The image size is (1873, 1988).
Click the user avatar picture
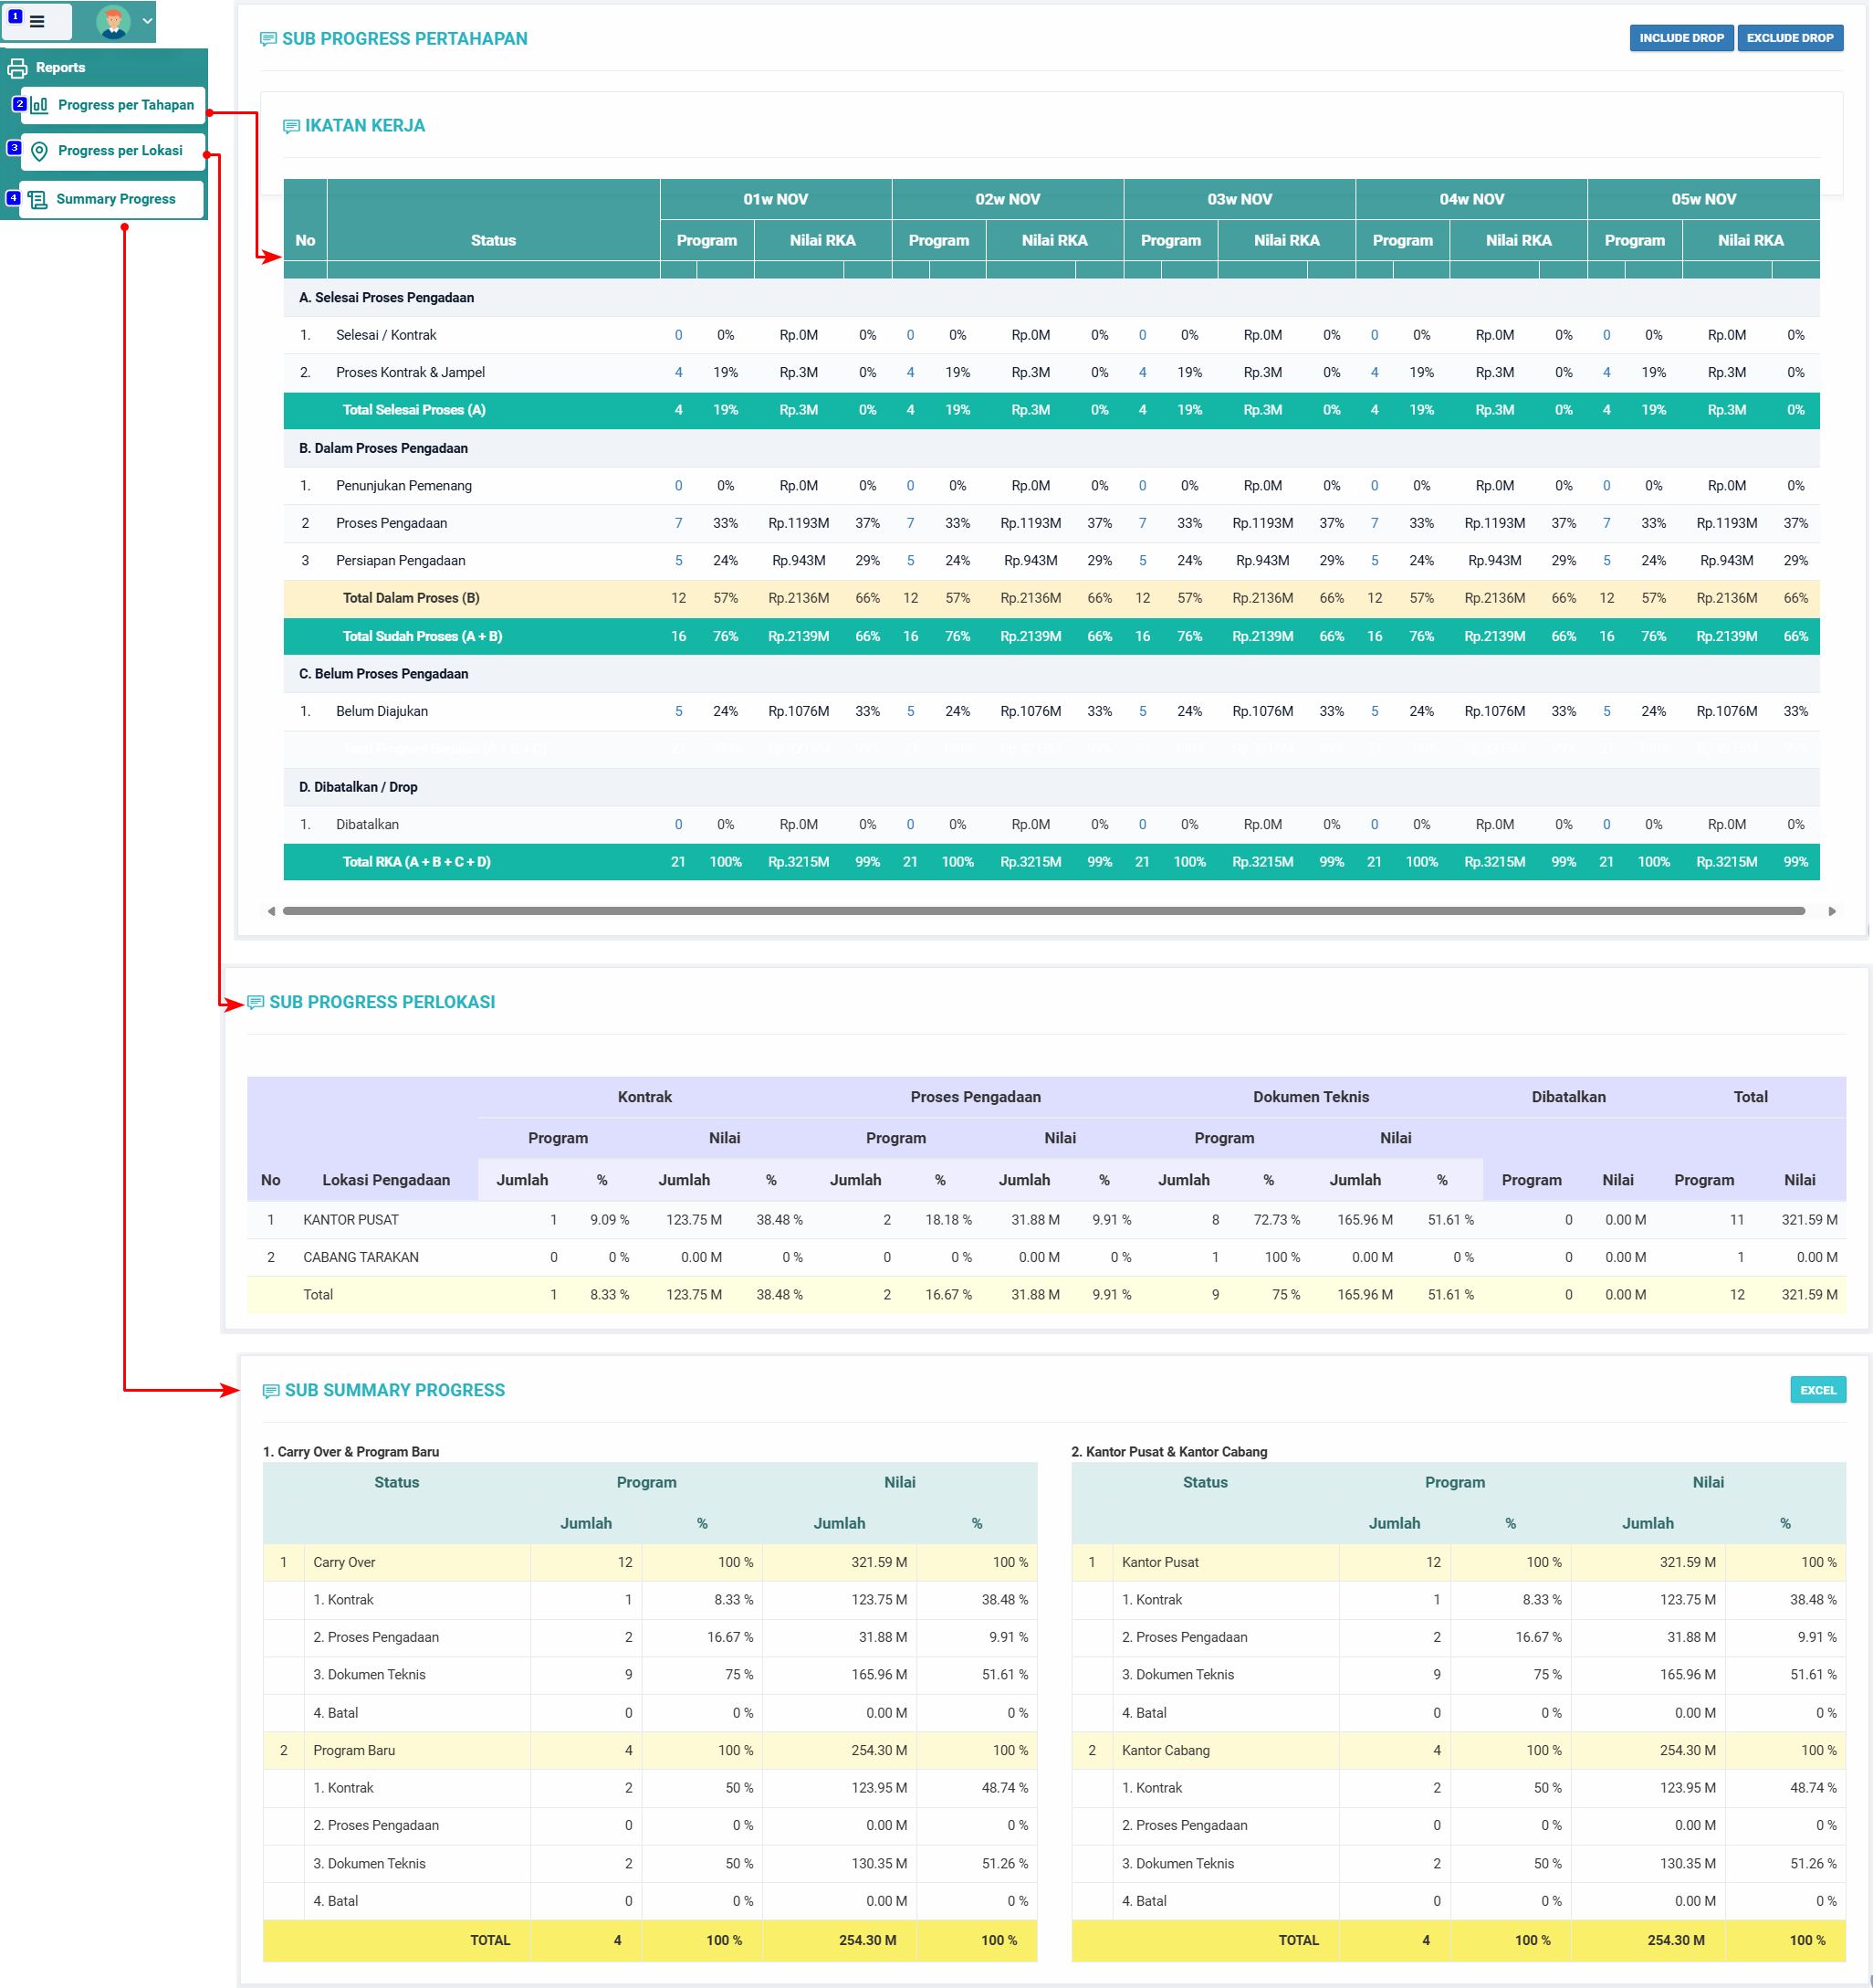click(113, 21)
